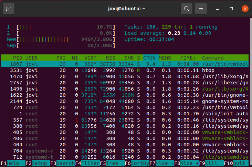Image resolution: width=252 pixels, height=167 pixels.
Task: Select process row PID 357
Action: coord(125,120)
